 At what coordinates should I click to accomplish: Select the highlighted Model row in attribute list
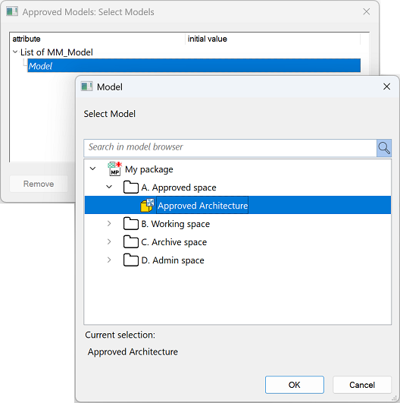[194, 65]
